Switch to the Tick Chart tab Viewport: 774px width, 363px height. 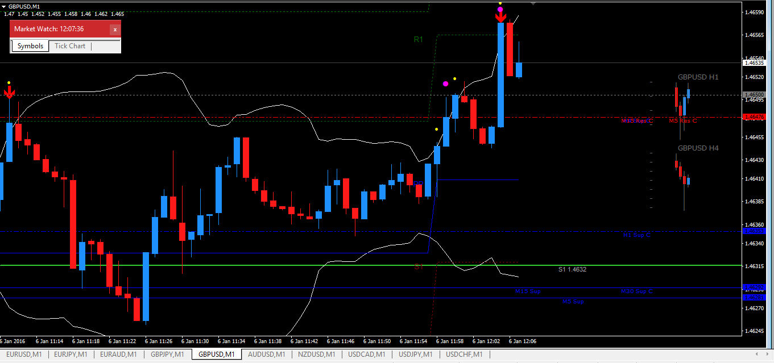click(x=70, y=46)
